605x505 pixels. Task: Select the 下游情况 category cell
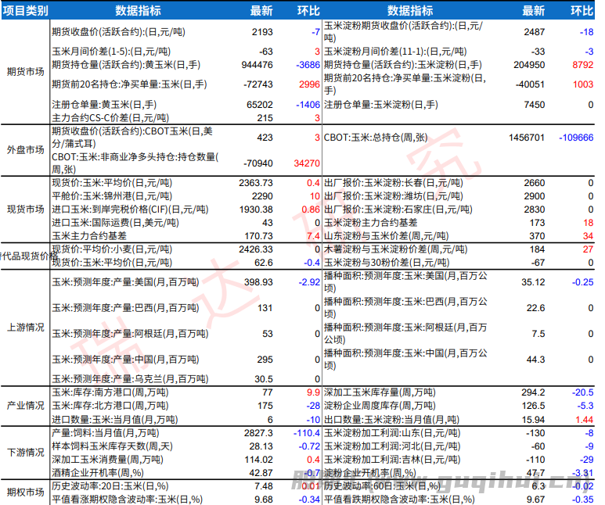[x=26, y=453]
